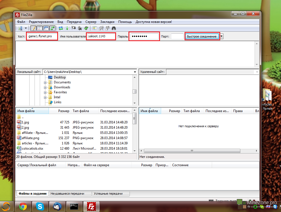Click the refresh file lists icon

pos(61,28)
